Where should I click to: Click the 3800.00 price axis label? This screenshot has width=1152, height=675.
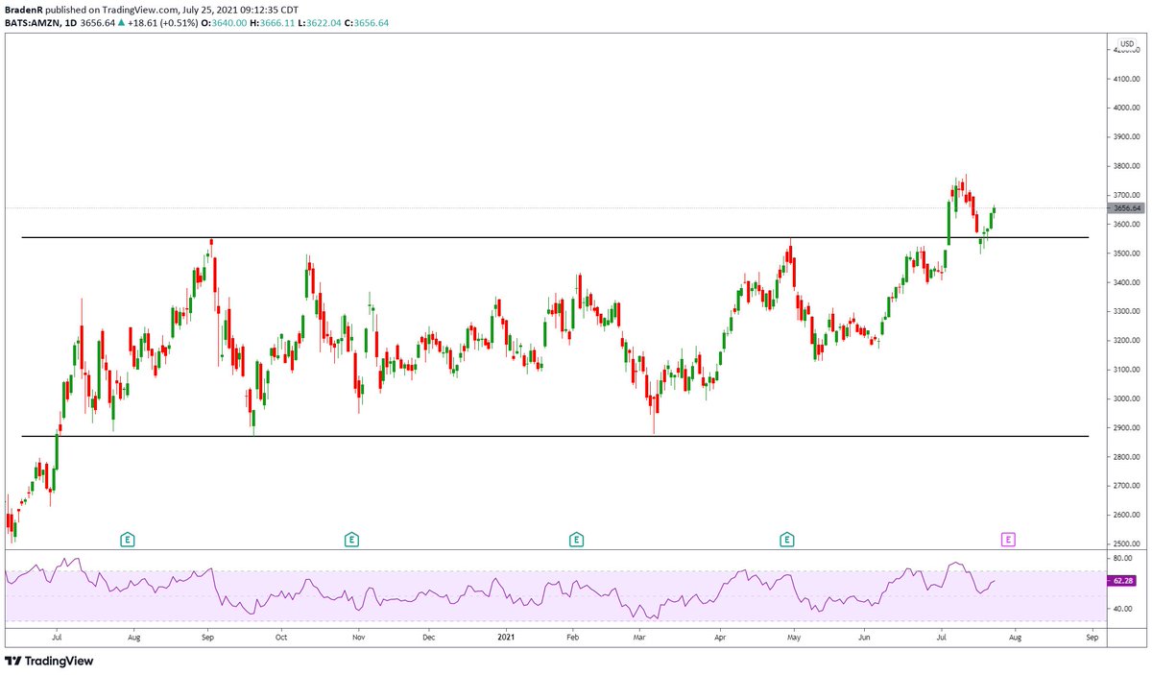(x=1125, y=166)
